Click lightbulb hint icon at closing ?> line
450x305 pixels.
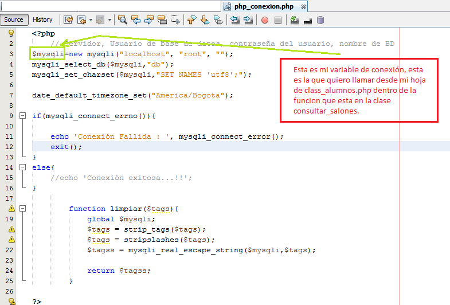[11, 302]
